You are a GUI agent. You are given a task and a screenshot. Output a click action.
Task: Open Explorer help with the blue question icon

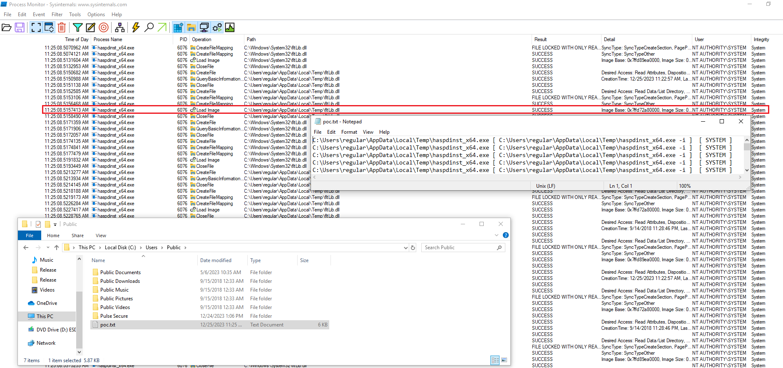(506, 235)
